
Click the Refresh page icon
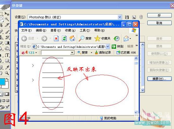tap(64, 39)
